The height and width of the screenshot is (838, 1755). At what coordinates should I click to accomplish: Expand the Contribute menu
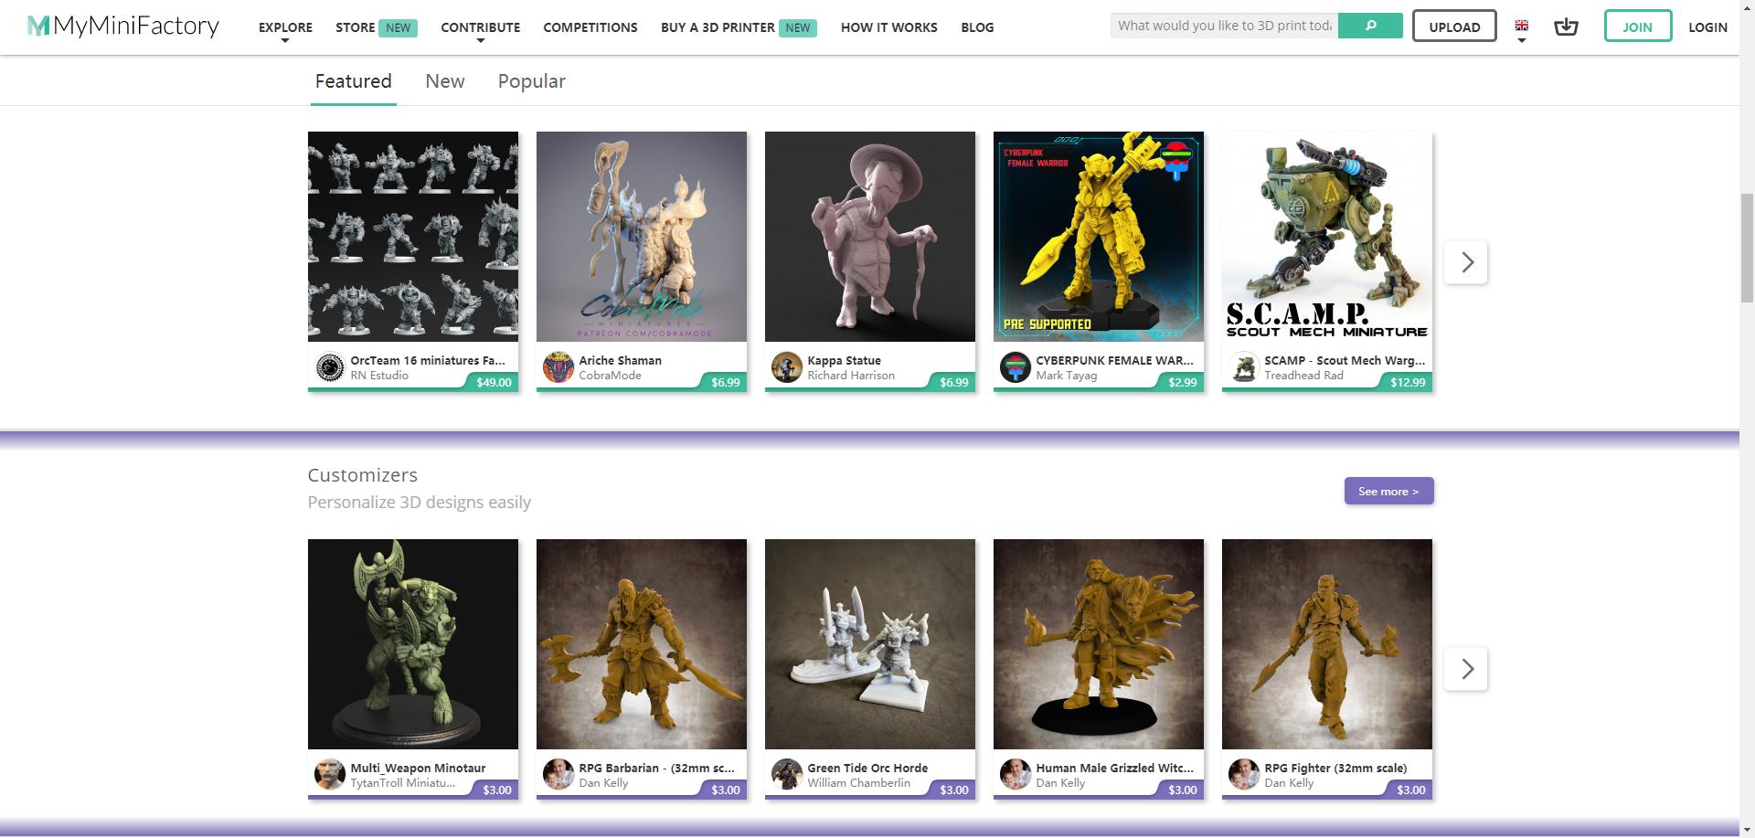tap(480, 28)
